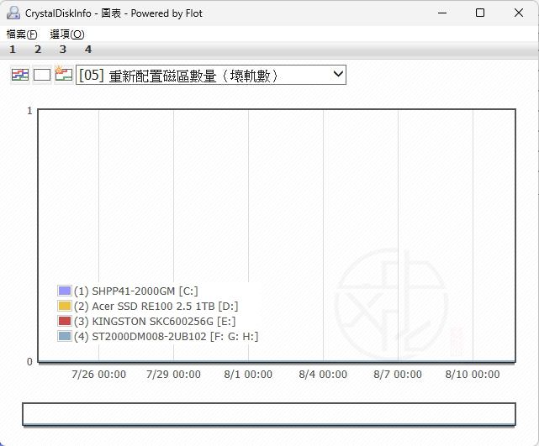The height and width of the screenshot is (446, 539).
Task: Maximize the CrystalDiskInfo graph window
Action: 480,13
